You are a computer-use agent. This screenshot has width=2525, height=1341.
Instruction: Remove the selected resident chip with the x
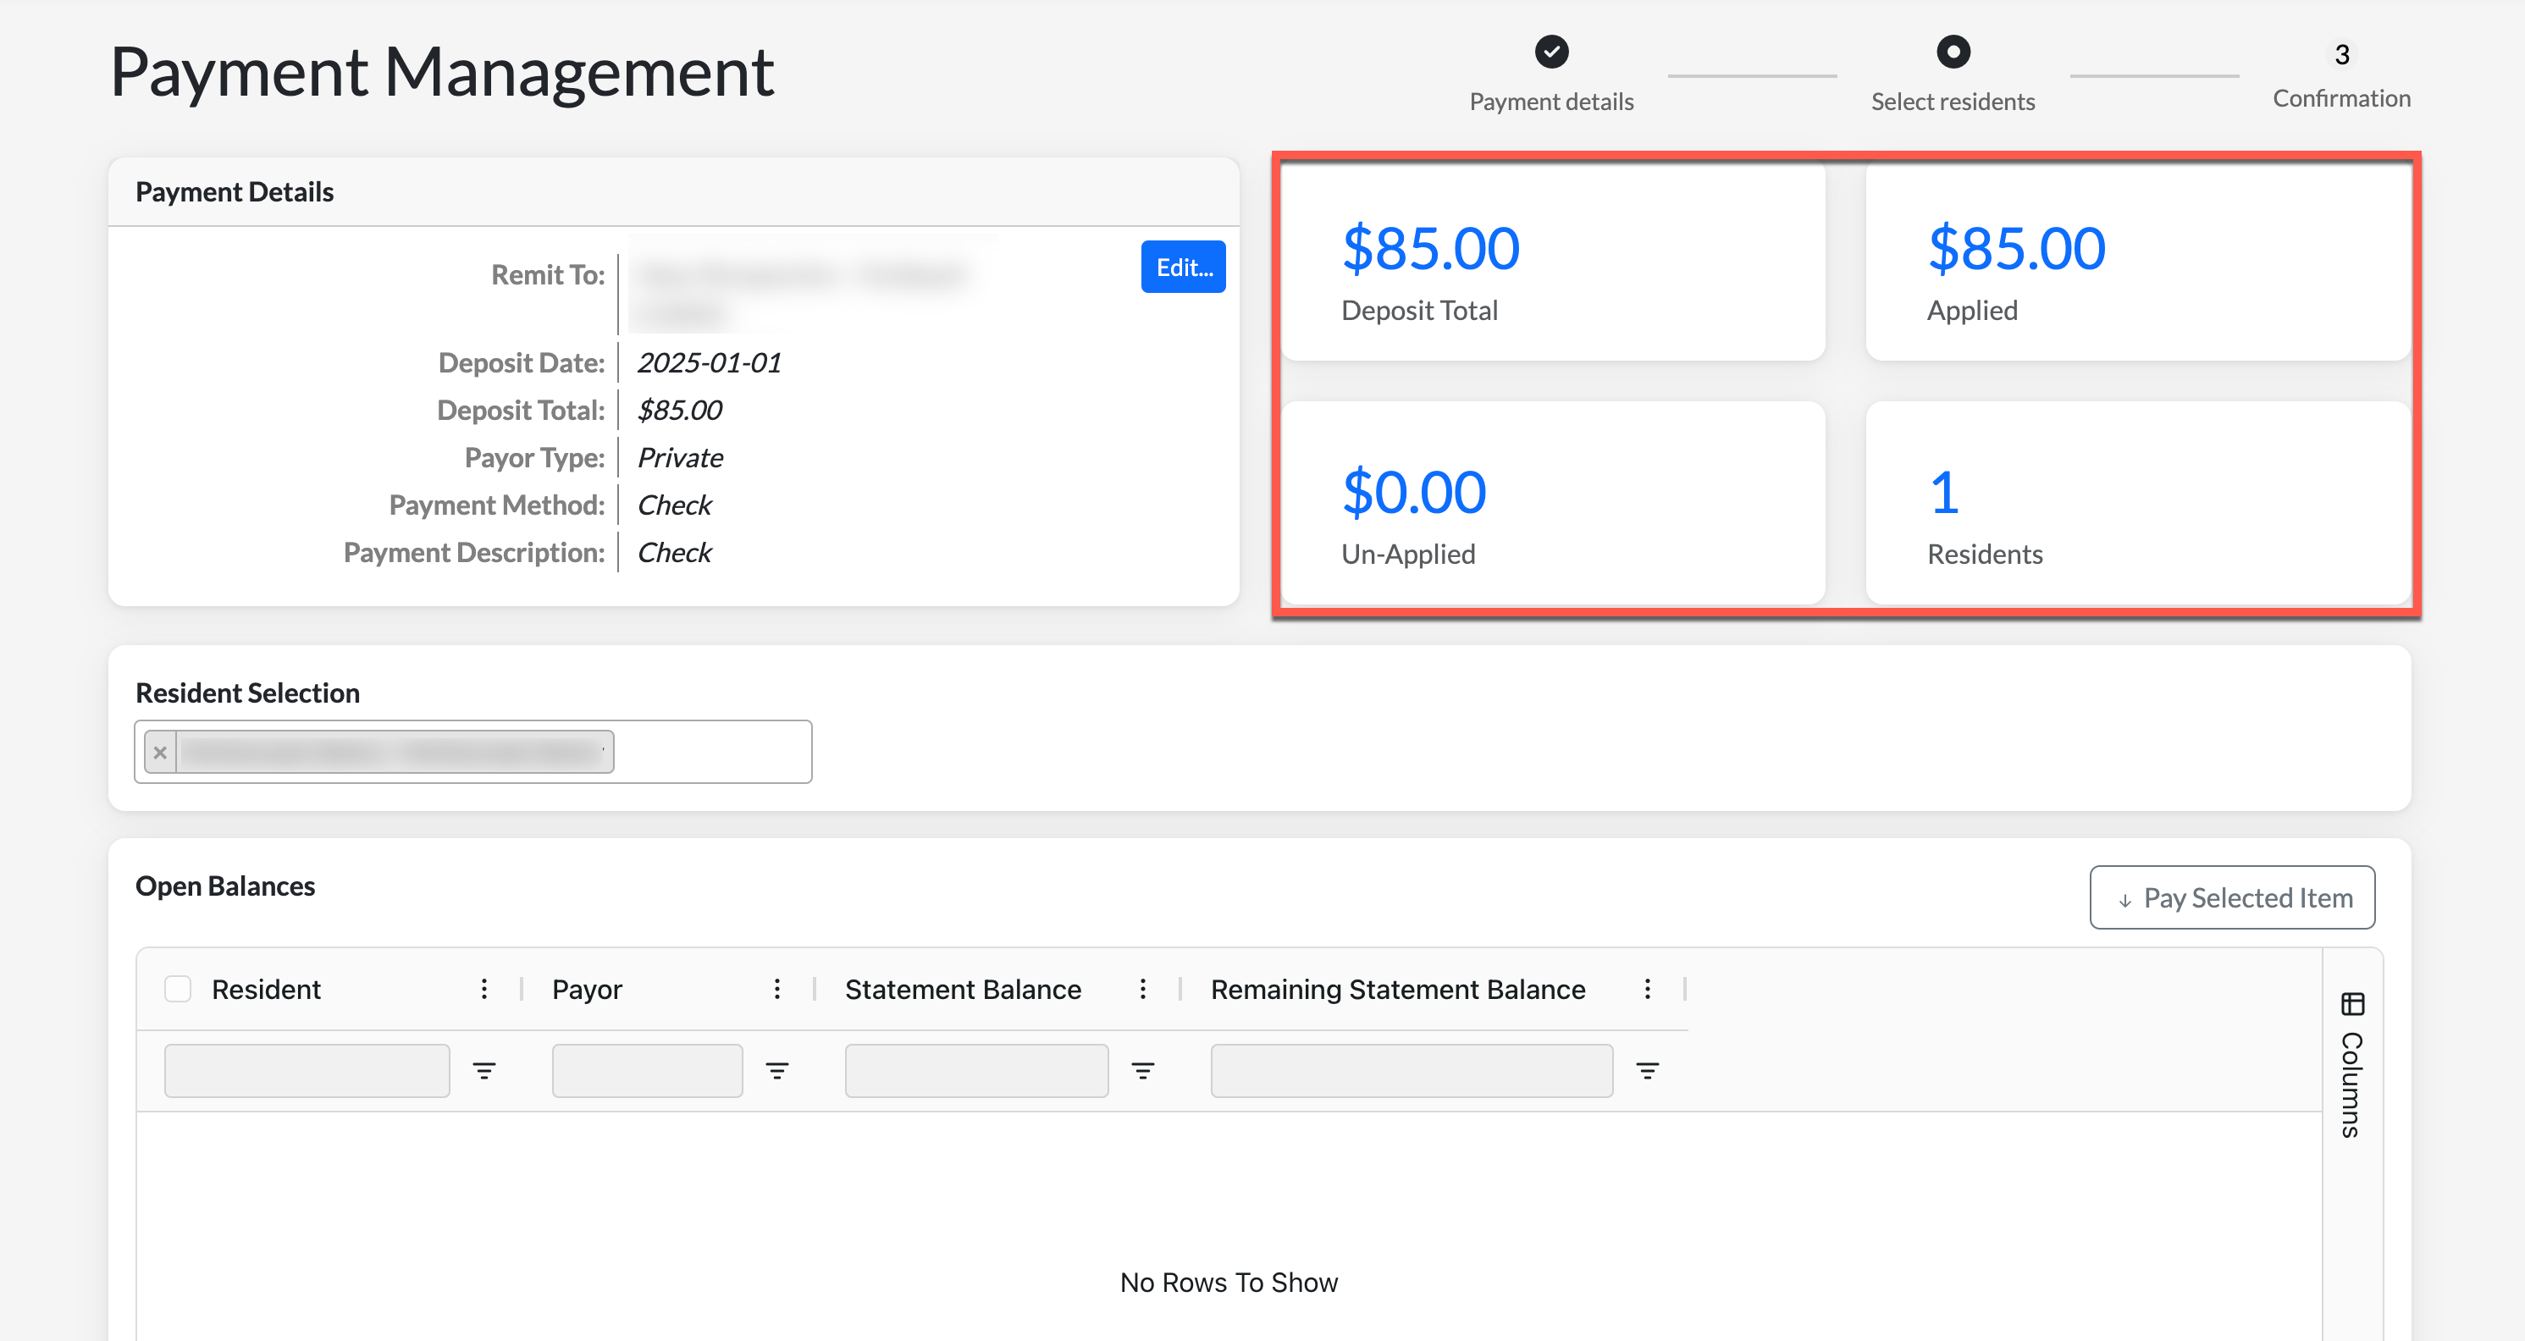(x=161, y=752)
